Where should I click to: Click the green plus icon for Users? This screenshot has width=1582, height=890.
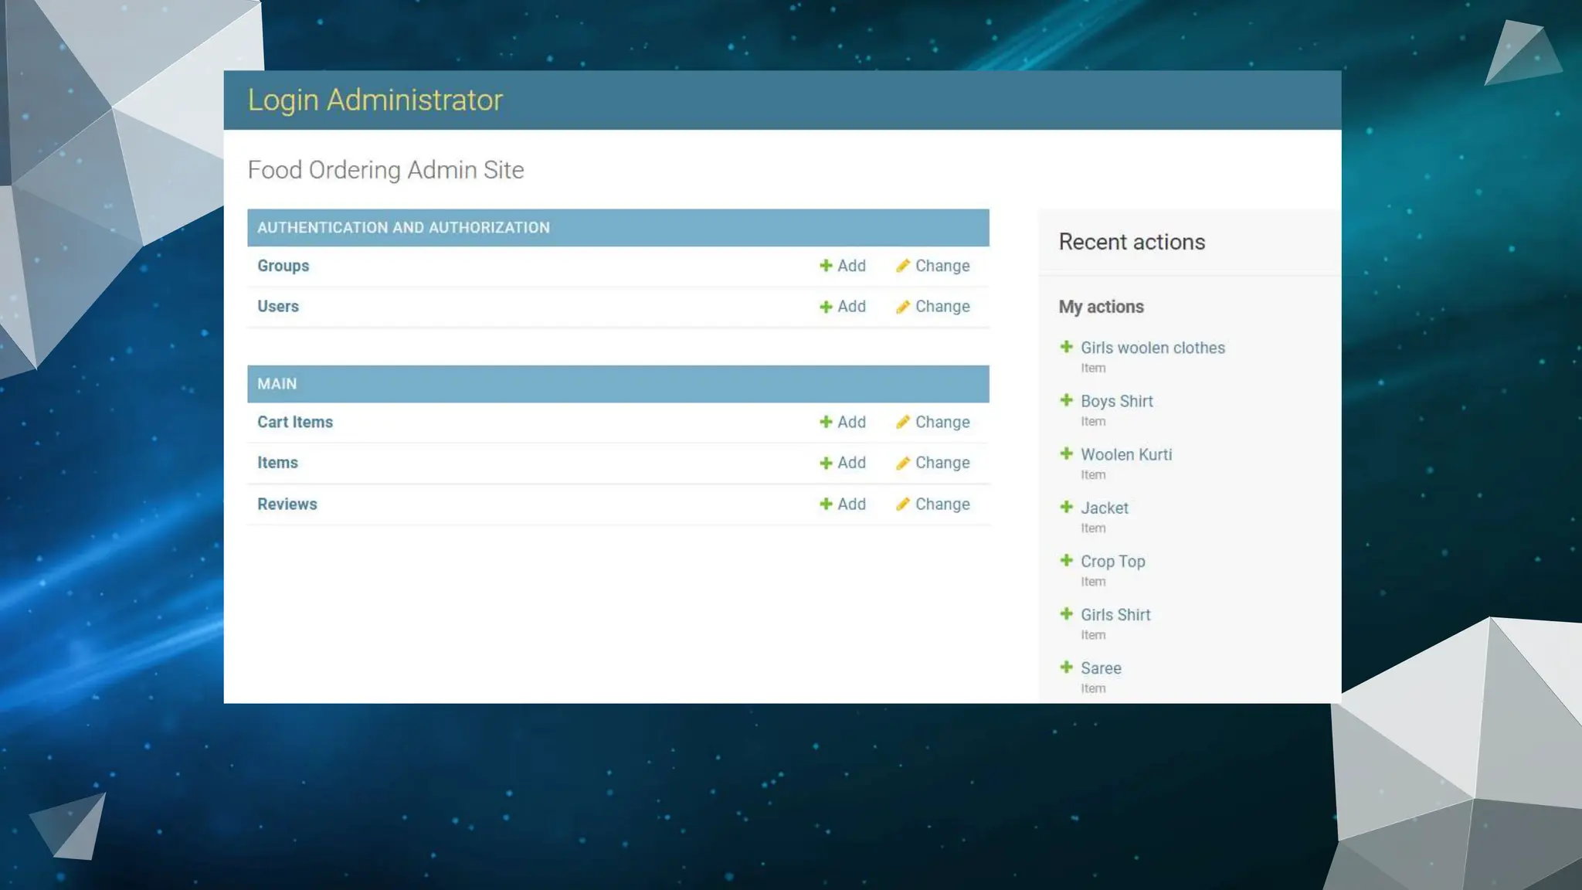[826, 307]
